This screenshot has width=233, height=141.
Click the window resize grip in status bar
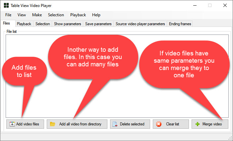click(x=231, y=138)
